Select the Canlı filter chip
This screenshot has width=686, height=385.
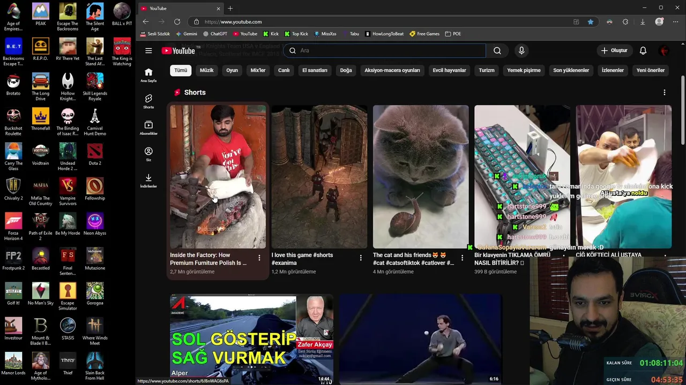pyautogui.click(x=284, y=70)
